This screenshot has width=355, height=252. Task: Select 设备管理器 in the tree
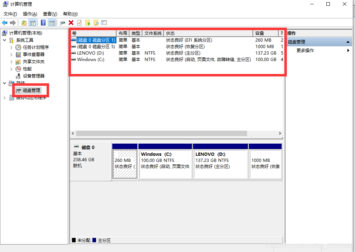34,76
